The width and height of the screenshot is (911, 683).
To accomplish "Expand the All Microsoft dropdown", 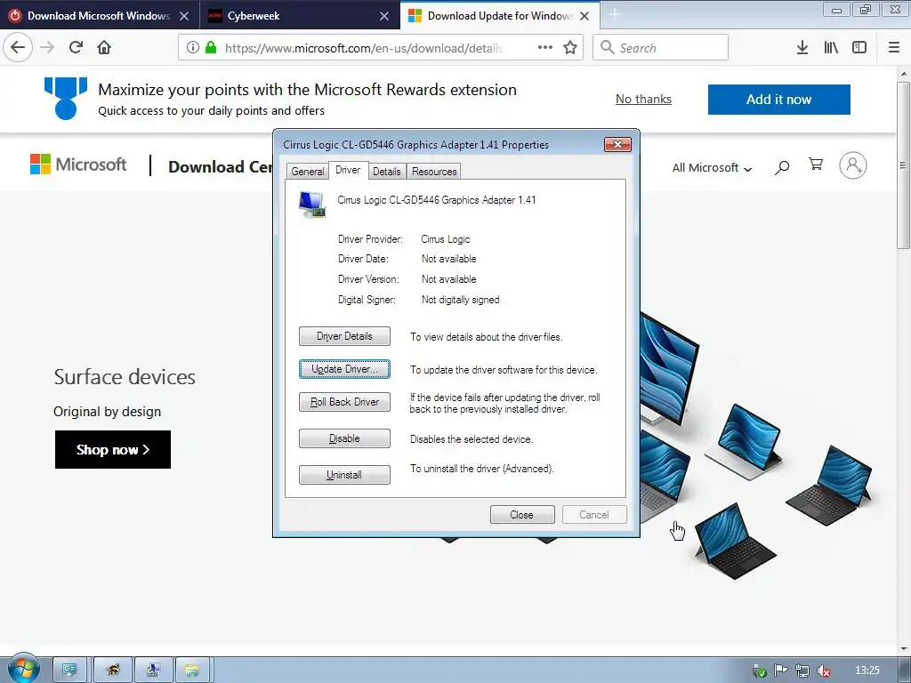I will pos(712,168).
